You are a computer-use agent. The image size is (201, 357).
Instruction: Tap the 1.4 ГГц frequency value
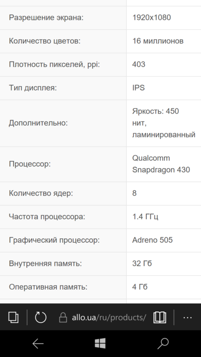(x=145, y=216)
